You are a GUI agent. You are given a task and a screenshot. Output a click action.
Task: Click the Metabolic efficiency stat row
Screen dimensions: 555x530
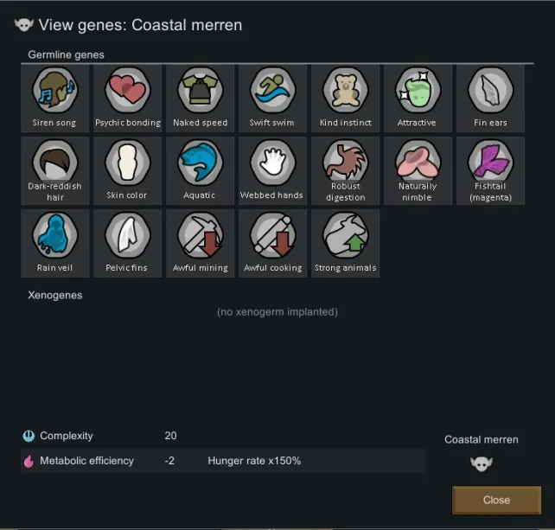(x=223, y=461)
